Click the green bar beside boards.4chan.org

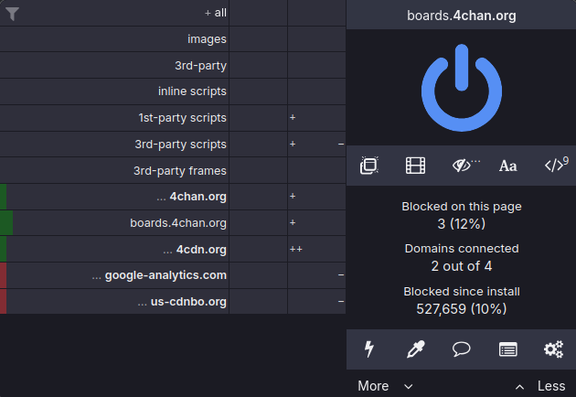[6, 223]
